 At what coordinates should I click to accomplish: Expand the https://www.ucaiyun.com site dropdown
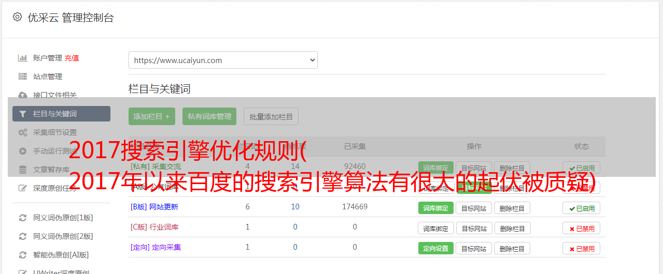[x=223, y=60]
